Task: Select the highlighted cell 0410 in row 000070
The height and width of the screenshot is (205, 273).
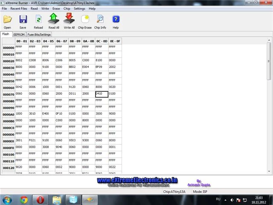Action: (102, 94)
